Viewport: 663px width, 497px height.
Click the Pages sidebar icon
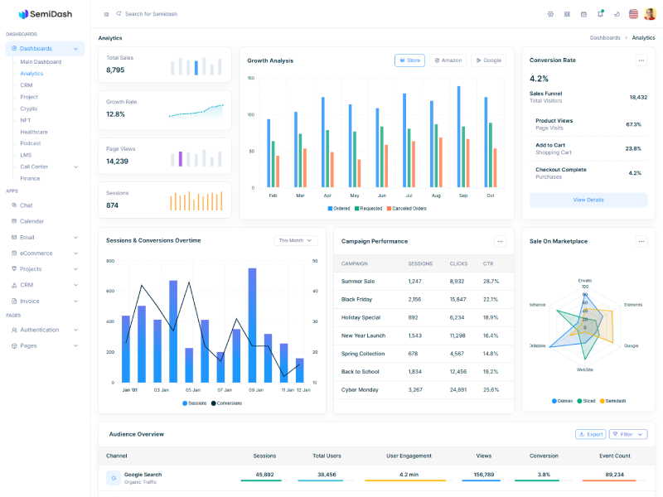click(14, 345)
